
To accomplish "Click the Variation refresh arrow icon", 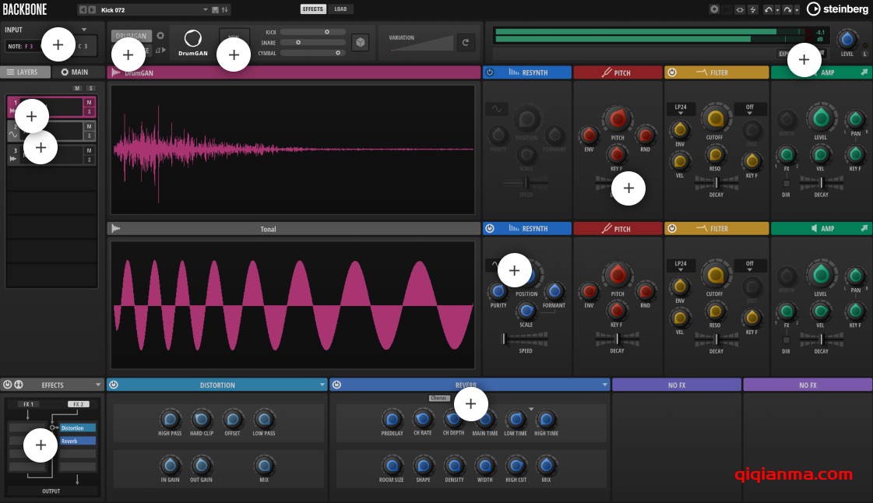I will (x=466, y=43).
